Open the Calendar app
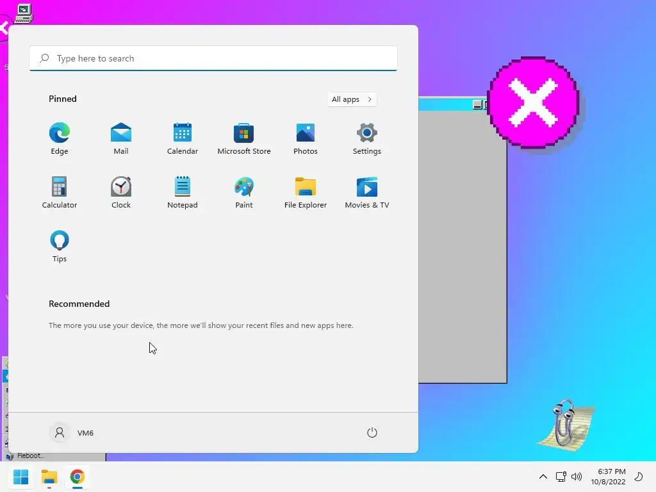The image size is (656, 492). pos(183,138)
